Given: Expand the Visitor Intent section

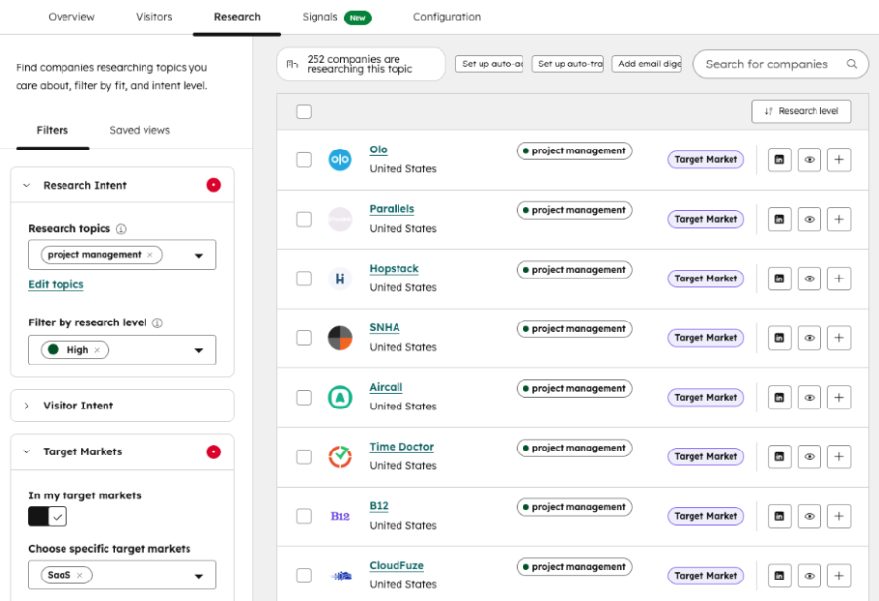Looking at the screenshot, I should (x=27, y=406).
